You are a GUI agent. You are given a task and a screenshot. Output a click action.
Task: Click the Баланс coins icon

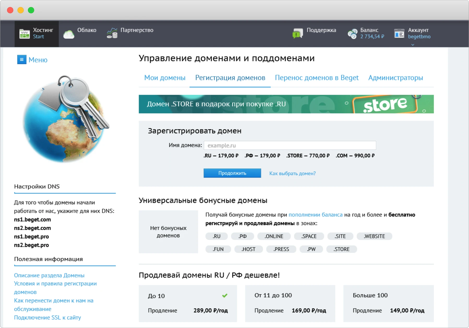(352, 33)
